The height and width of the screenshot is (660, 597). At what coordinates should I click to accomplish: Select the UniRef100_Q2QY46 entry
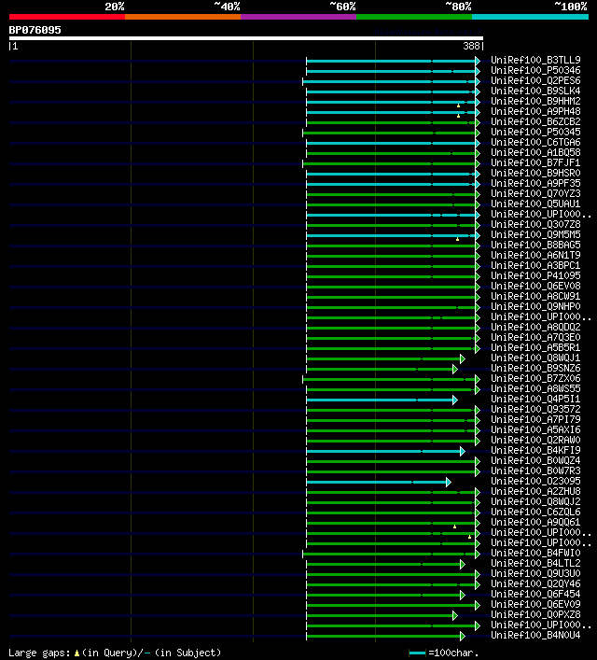[x=535, y=583]
